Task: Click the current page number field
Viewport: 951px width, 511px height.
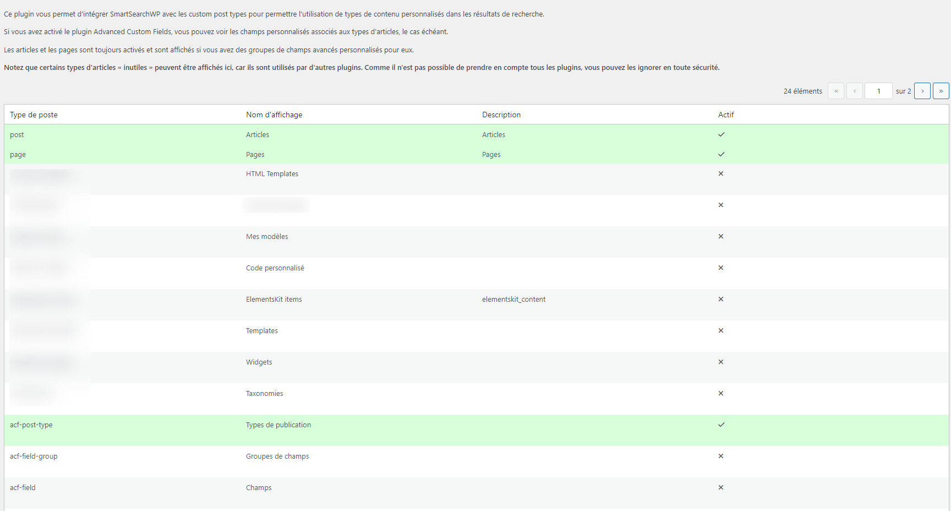Action: pyautogui.click(x=878, y=91)
